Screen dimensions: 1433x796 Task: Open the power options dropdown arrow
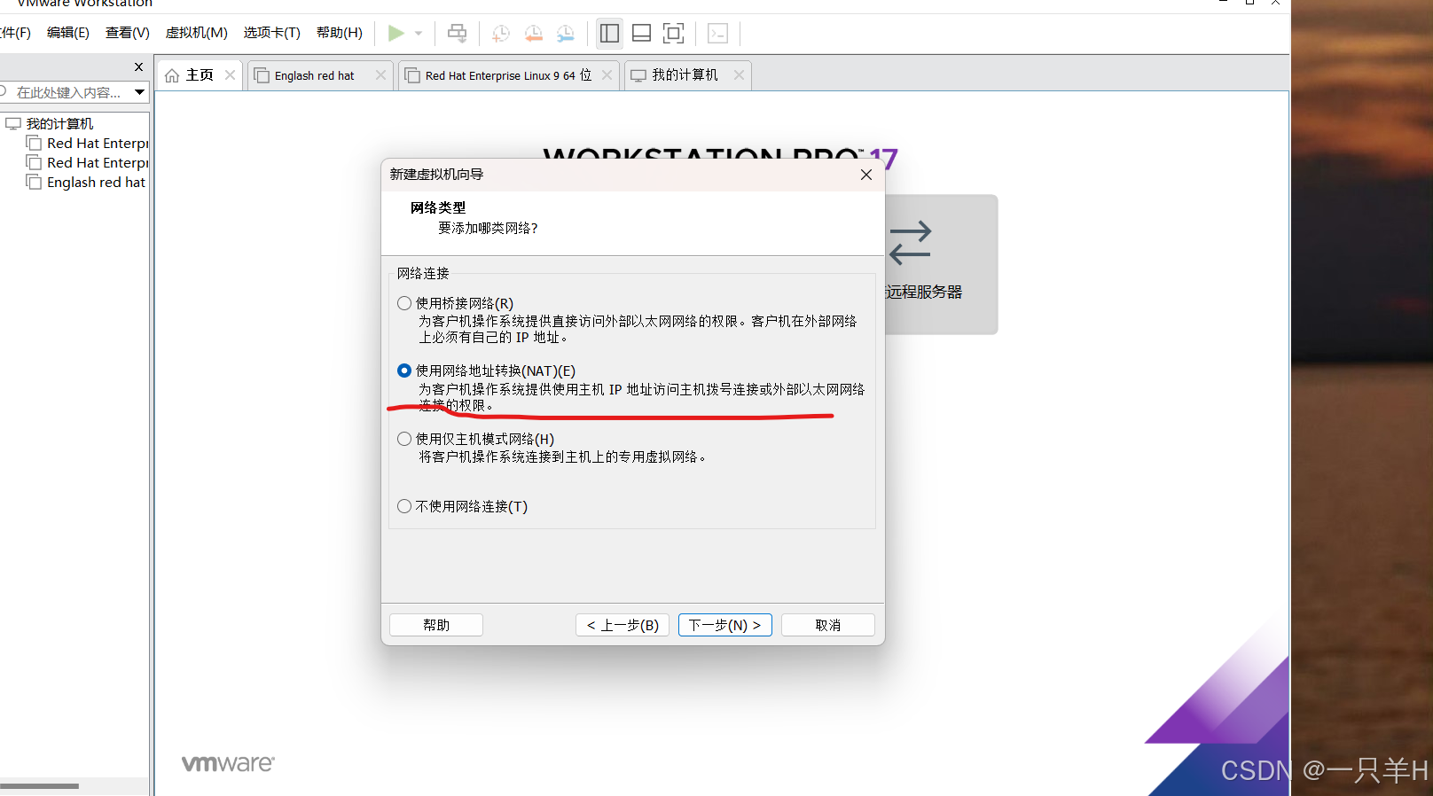pyautogui.click(x=419, y=34)
